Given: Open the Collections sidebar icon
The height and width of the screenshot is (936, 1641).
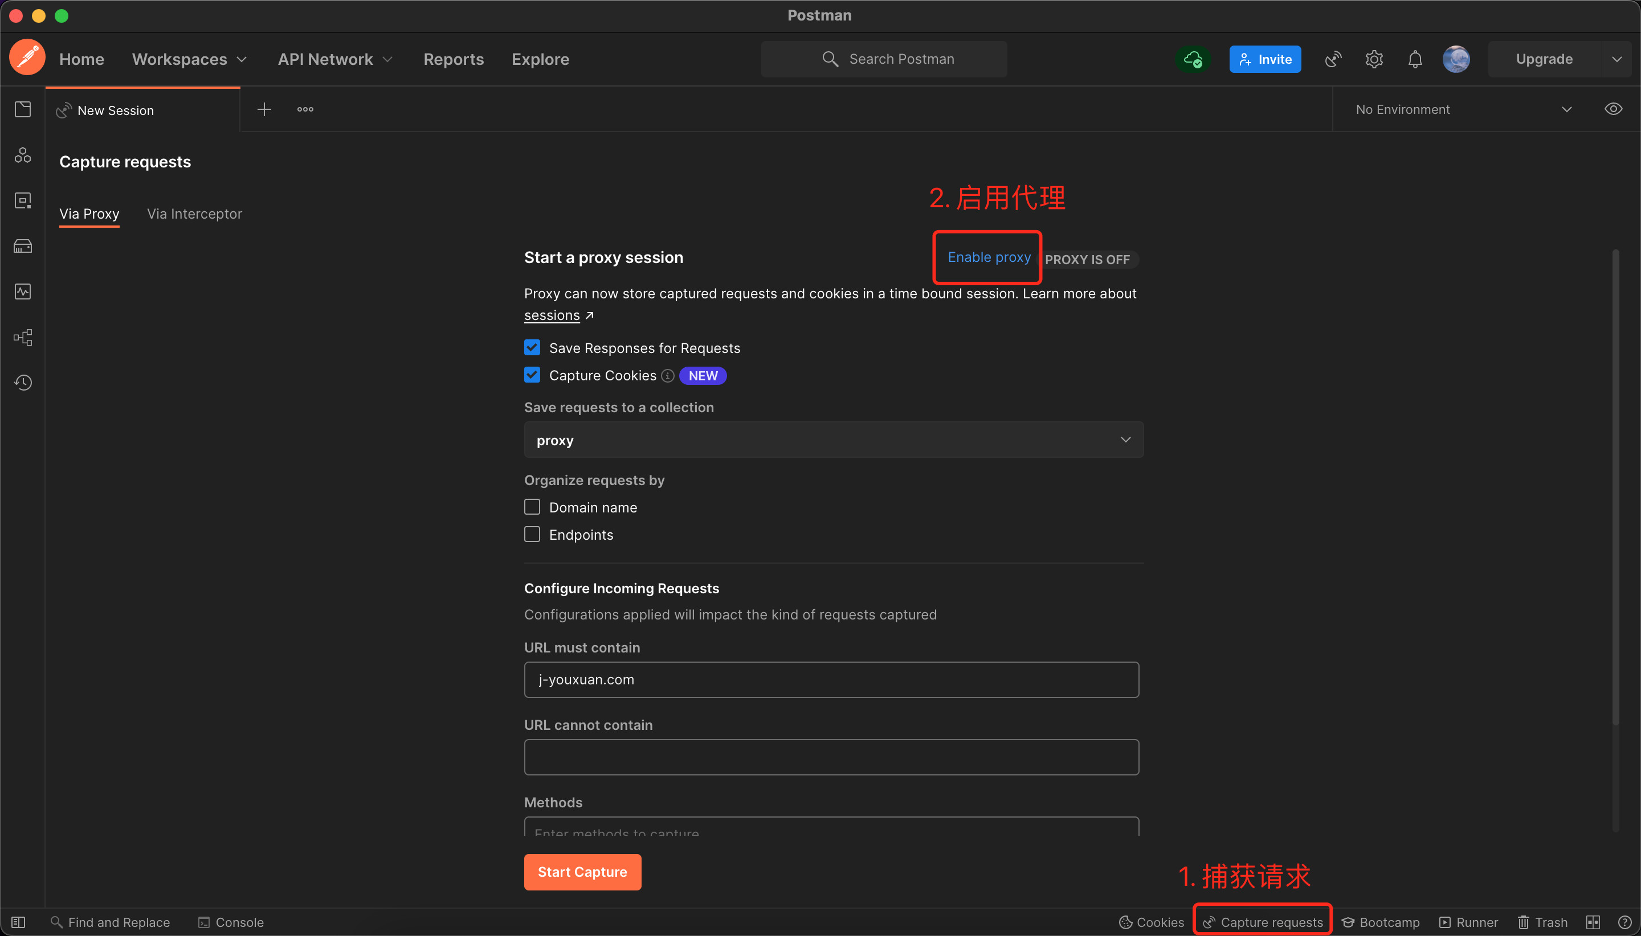Looking at the screenshot, I should tap(23, 109).
